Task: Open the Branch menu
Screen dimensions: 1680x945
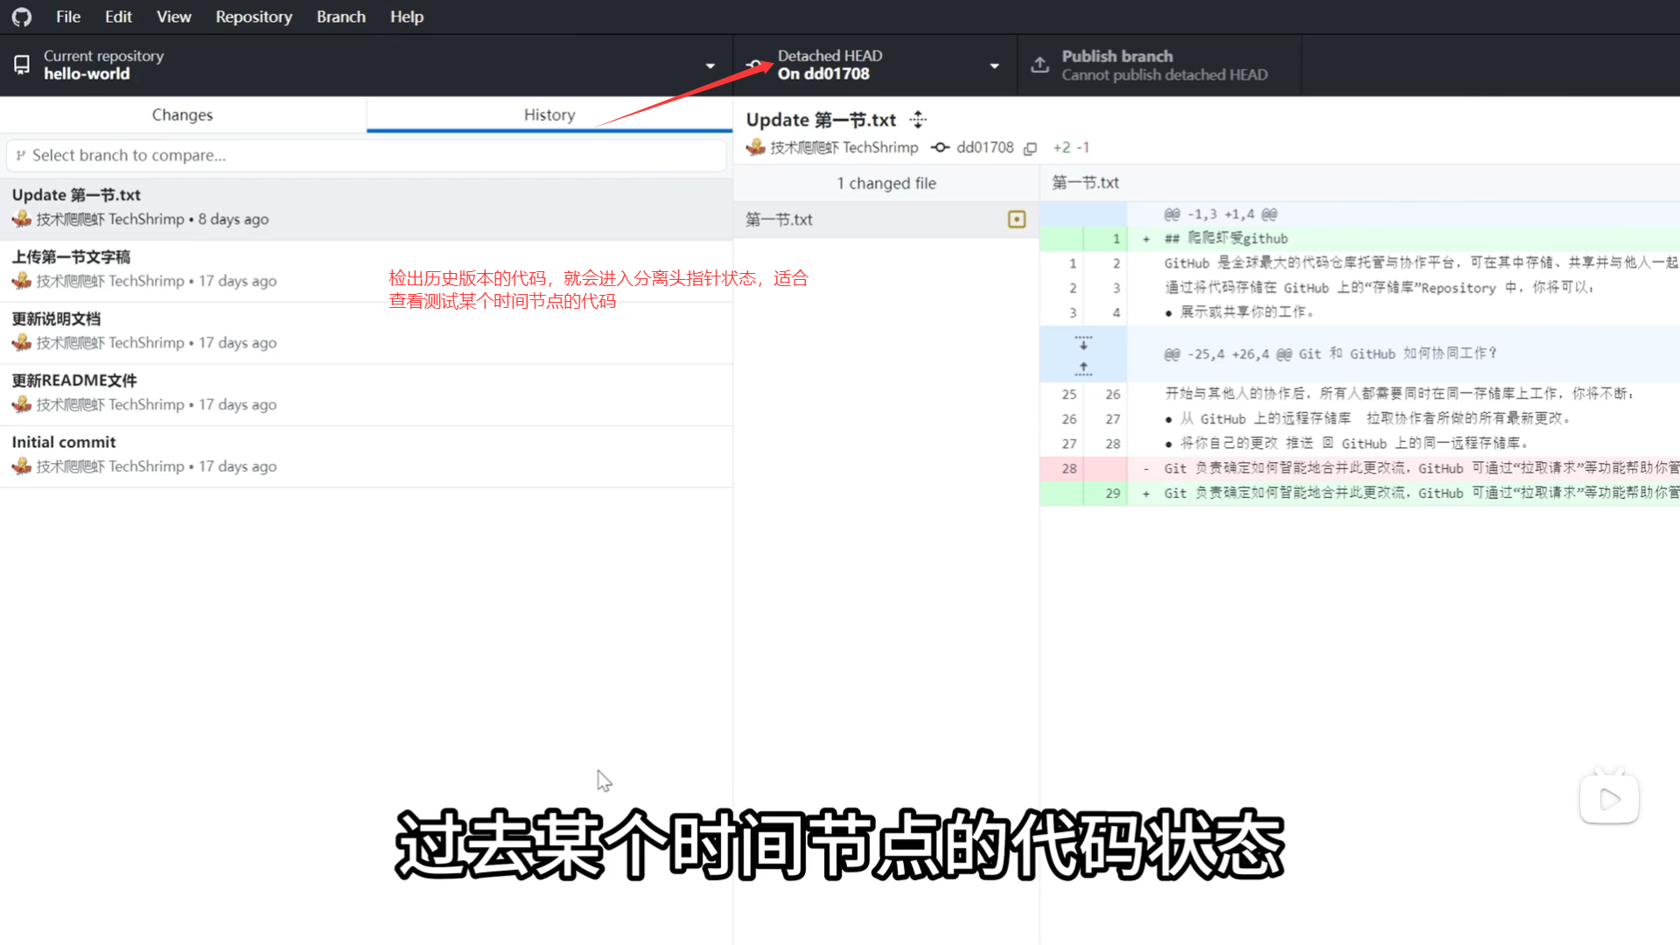Action: click(341, 17)
